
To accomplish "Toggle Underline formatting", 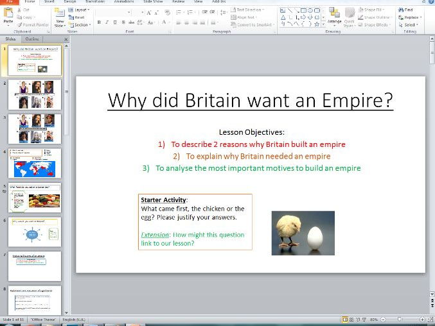I will tap(115, 22).
